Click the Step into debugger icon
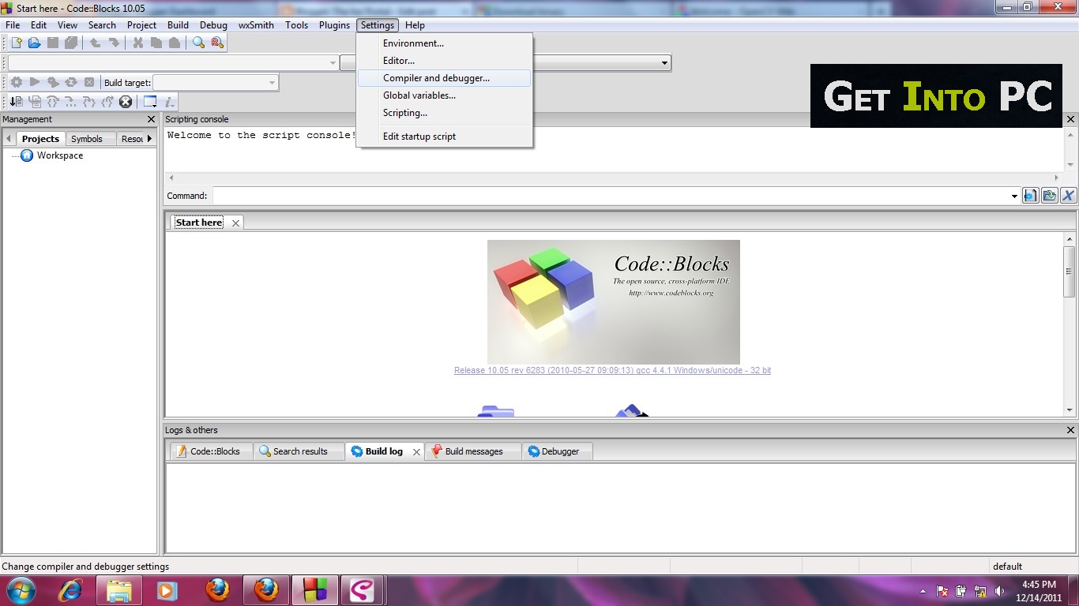This screenshot has width=1079, height=606. (89, 102)
